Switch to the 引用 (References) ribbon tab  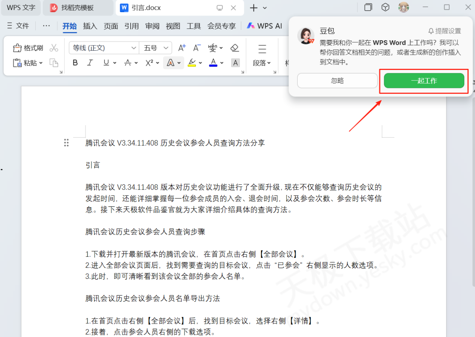(131, 26)
